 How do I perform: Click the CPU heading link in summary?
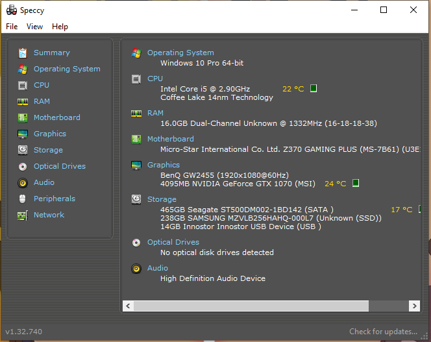155,79
